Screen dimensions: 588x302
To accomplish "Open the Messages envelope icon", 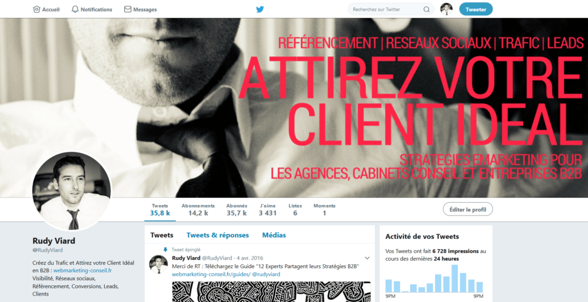I will (127, 9).
